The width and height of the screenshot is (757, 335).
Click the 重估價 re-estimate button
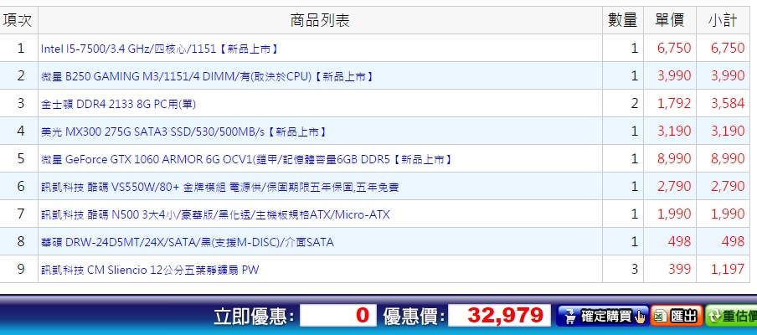(x=731, y=317)
